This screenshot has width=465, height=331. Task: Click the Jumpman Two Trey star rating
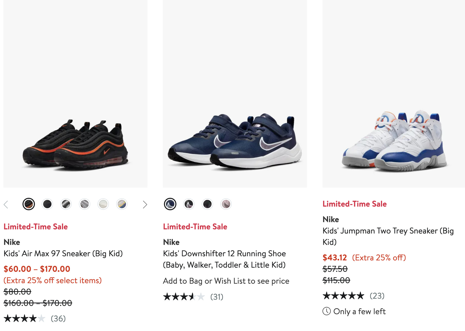(x=343, y=296)
